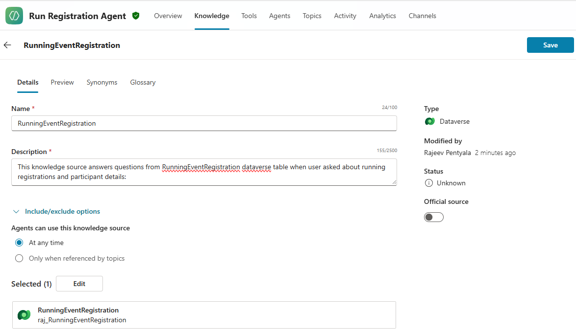Go back using the left arrow icon
The image size is (576, 334).
click(x=7, y=45)
